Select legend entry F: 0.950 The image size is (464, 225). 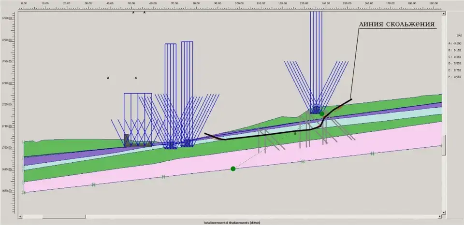pos(455,77)
